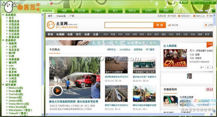Screen dimensions: 217x117
Task: Open the 电视台 tab
Action: click(x=132, y=11)
